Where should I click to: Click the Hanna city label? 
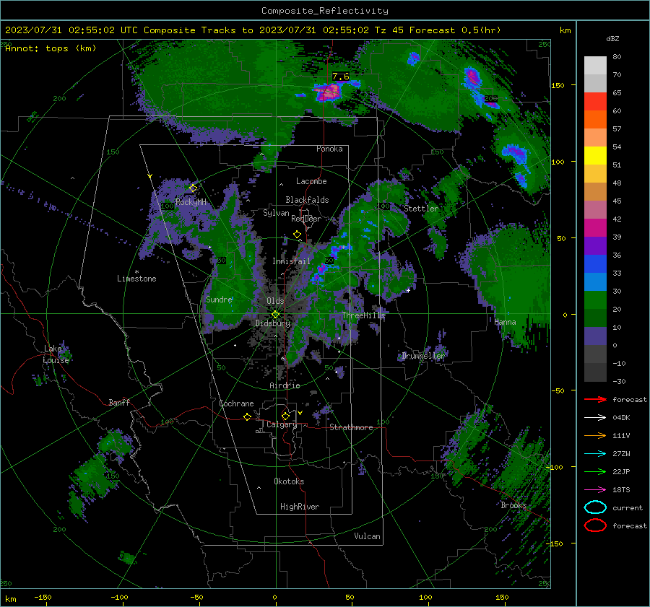tap(505, 322)
